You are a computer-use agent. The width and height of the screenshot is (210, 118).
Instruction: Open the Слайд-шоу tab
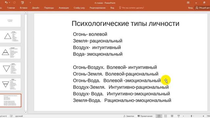(x=79, y=8)
